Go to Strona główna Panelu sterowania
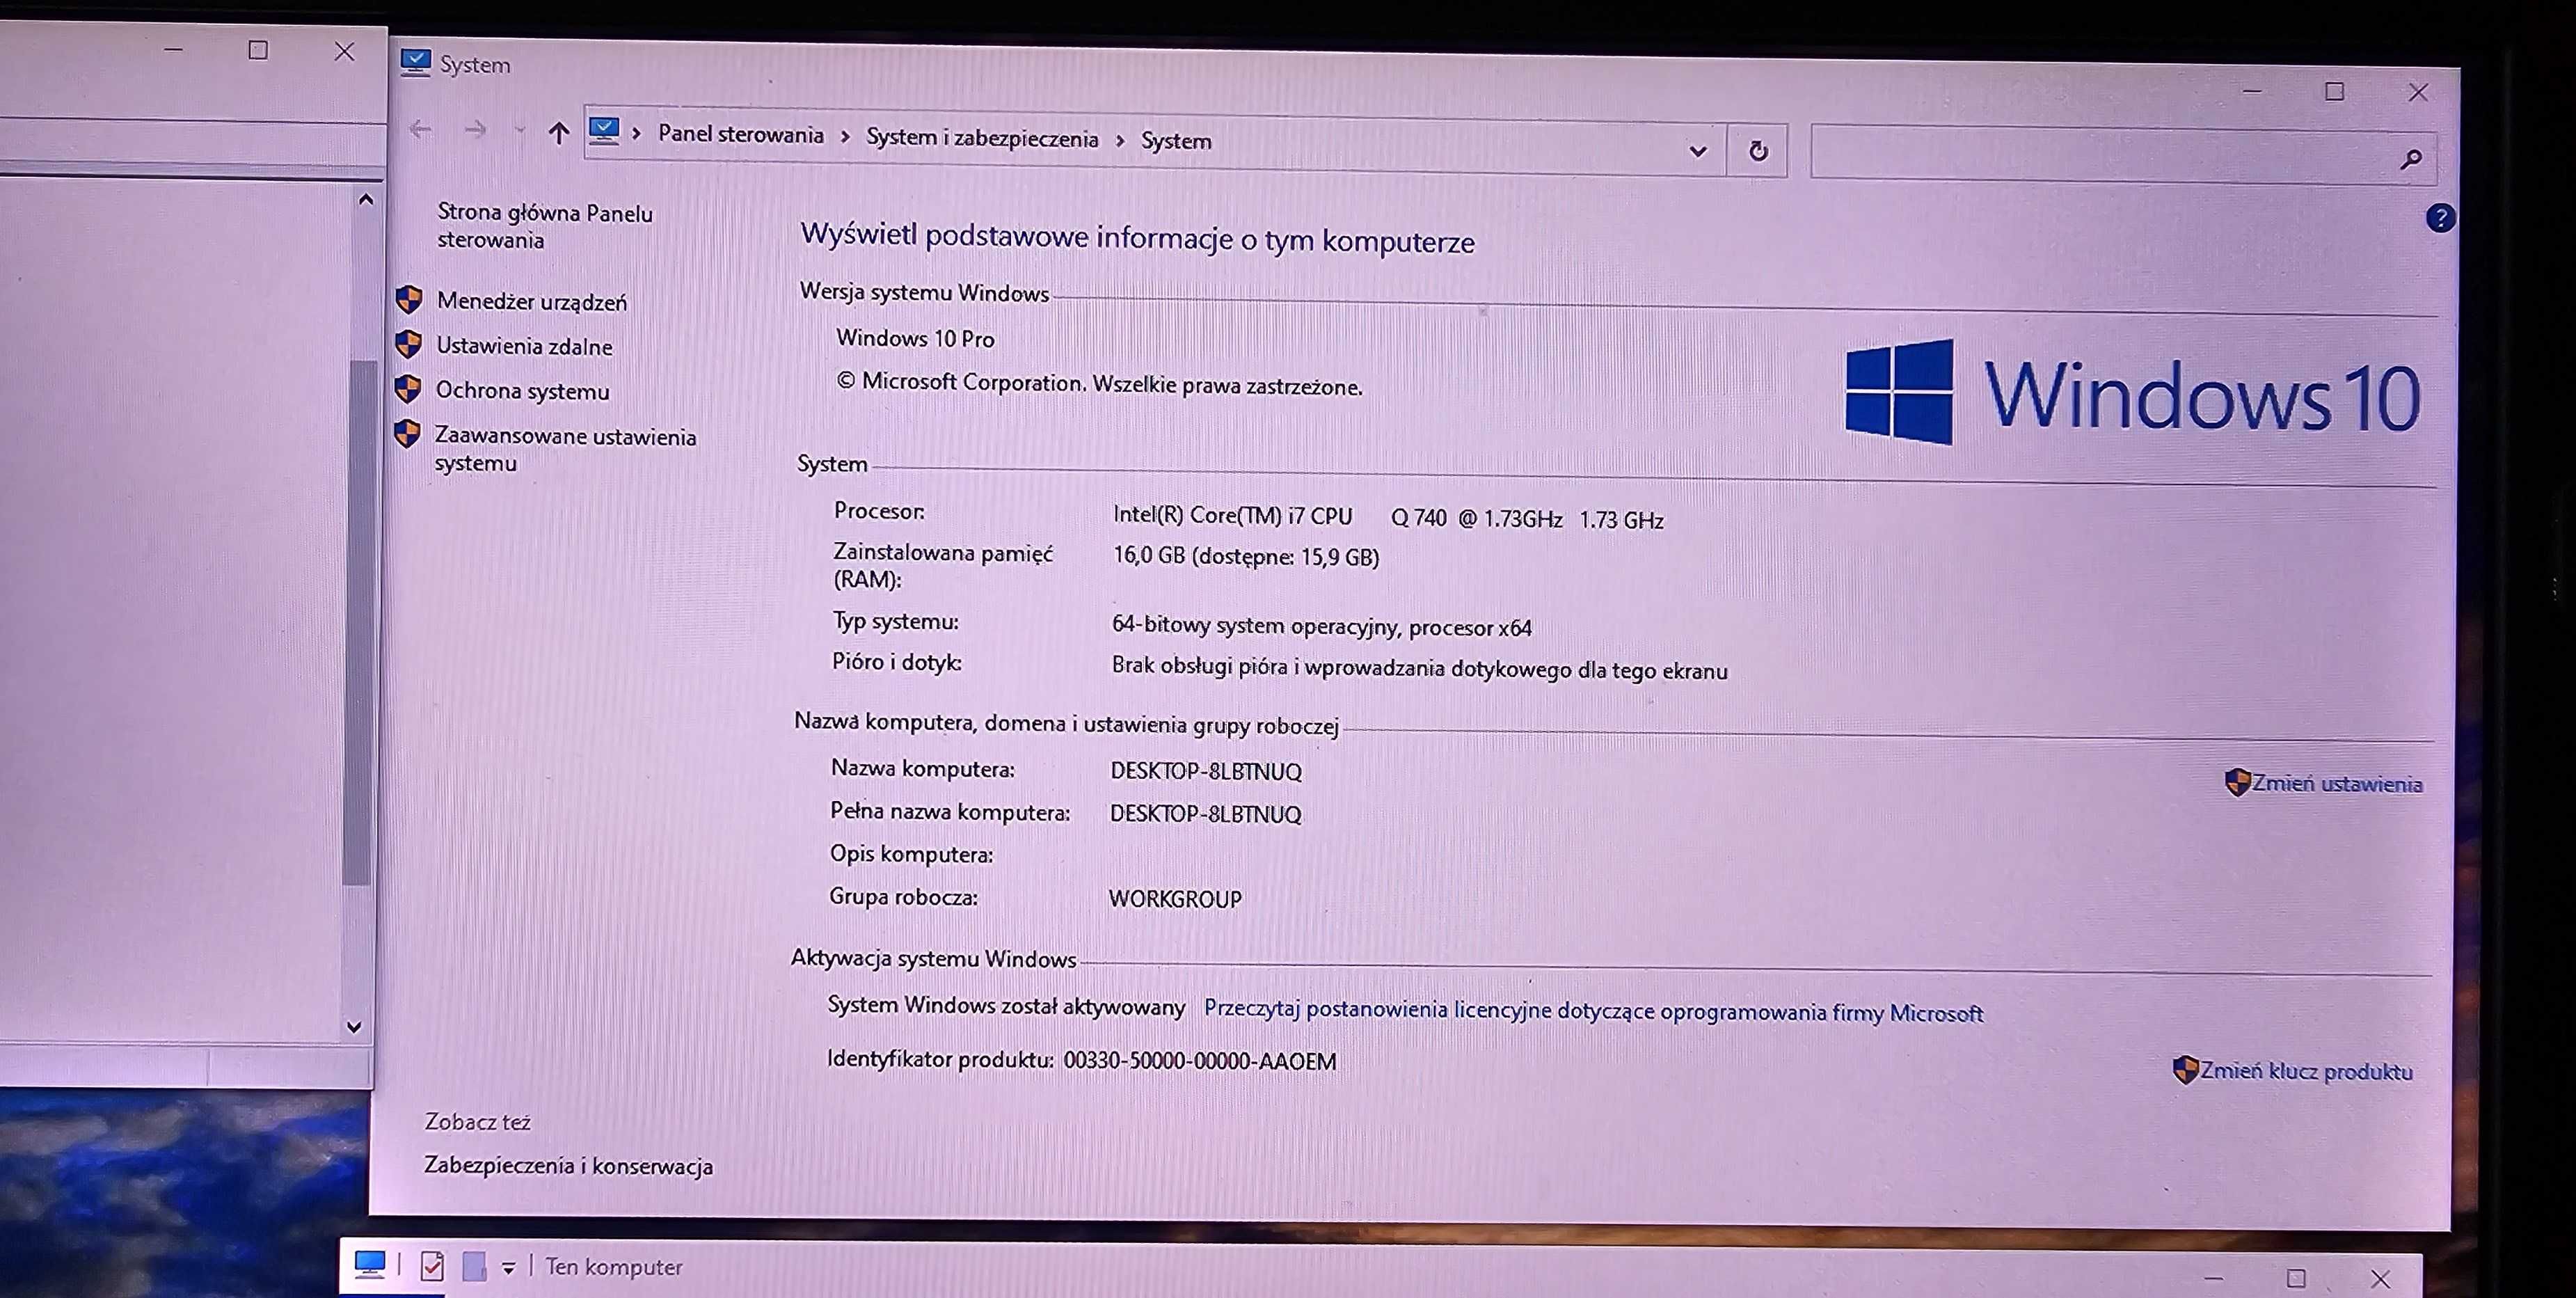The image size is (2576, 1298). [545, 226]
